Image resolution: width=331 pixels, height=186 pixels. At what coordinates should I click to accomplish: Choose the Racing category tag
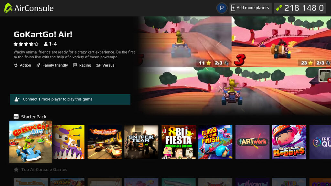tap(82, 65)
